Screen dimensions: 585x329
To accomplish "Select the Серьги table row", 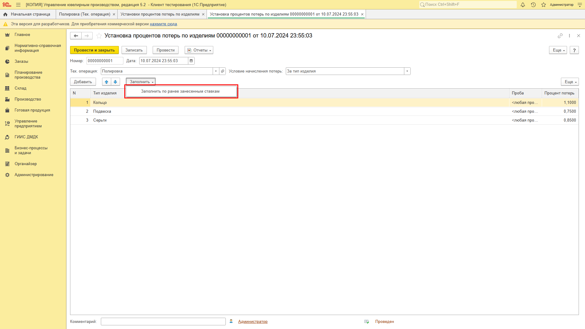I will (x=324, y=120).
